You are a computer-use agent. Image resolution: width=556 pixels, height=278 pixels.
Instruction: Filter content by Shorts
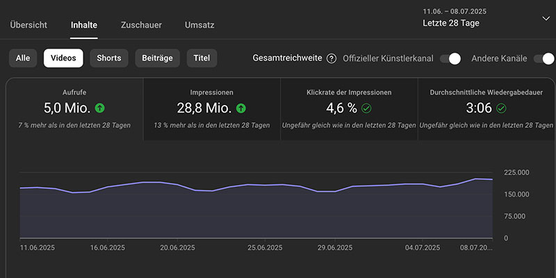(x=108, y=58)
